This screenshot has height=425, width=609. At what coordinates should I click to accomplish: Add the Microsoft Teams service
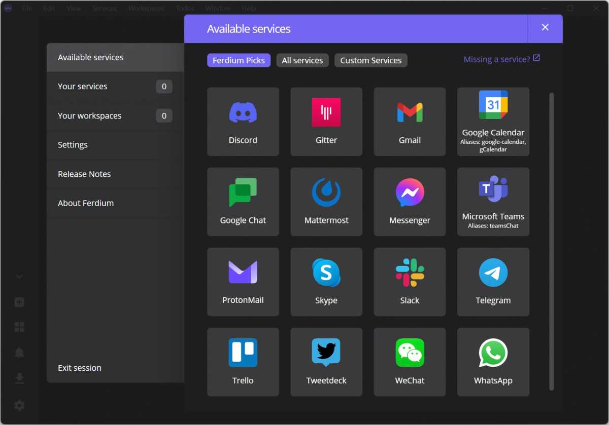coord(493,202)
